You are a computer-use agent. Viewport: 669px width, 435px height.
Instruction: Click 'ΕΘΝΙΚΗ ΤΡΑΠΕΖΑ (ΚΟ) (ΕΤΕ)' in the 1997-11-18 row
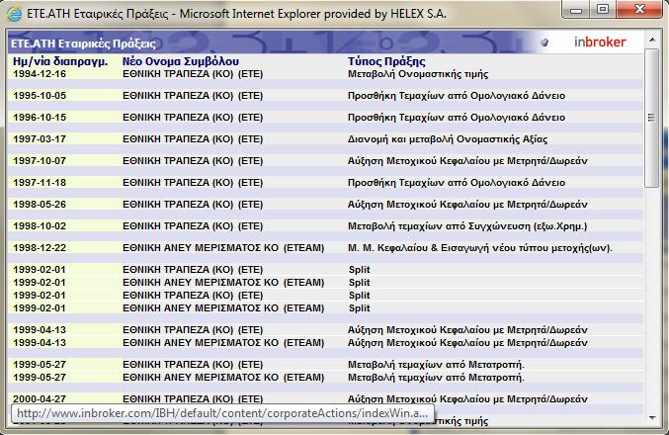click(x=193, y=183)
